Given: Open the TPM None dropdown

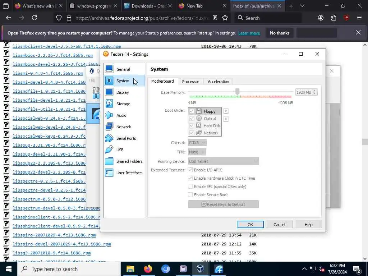Looking at the screenshot, I should 197,152.
